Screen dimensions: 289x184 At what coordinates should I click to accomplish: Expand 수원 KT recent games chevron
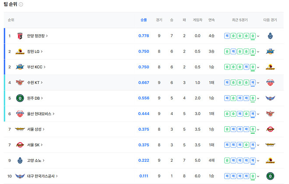coord(258,83)
